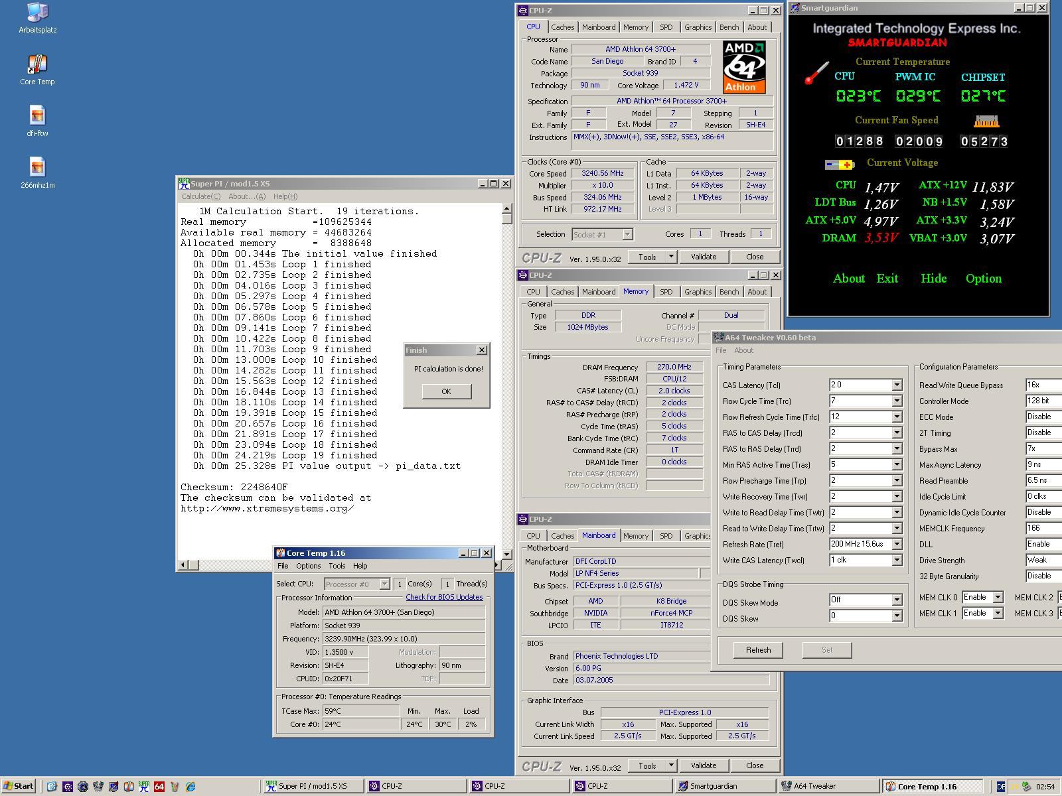This screenshot has height=796, width=1062.
Task: Switch to SPD tab in memory CPU-Z window
Action: point(666,292)
